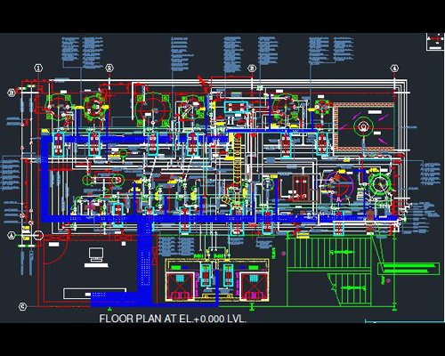This screenshot has height=356, width=445.
Task: Pick grid bubble 3 above the plan
Action: coord(252,69)
